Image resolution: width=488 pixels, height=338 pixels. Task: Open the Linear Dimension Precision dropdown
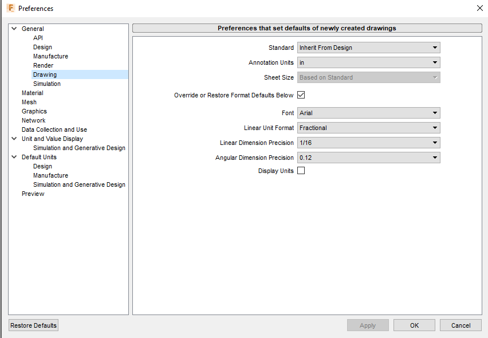368,143
